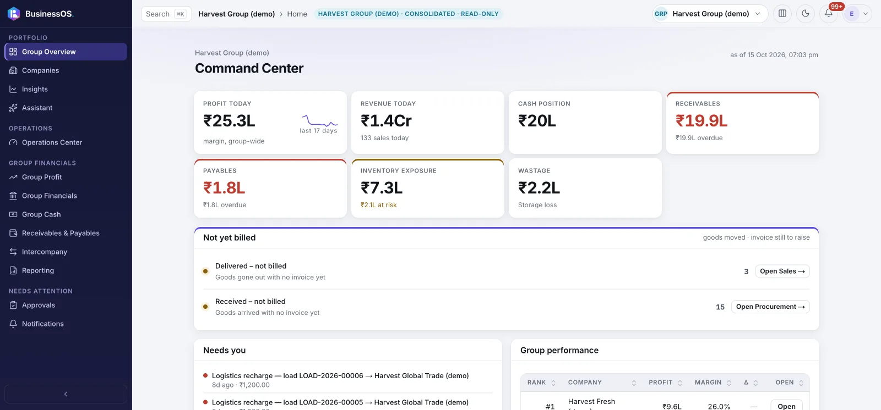The width and height of the screenshot is (881, 410).
Task: Toggle dark mode moon icon
Action: 806,14
